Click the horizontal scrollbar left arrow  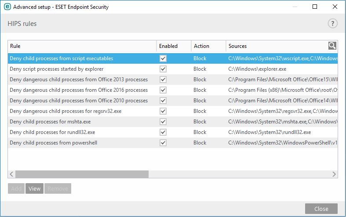11,174
